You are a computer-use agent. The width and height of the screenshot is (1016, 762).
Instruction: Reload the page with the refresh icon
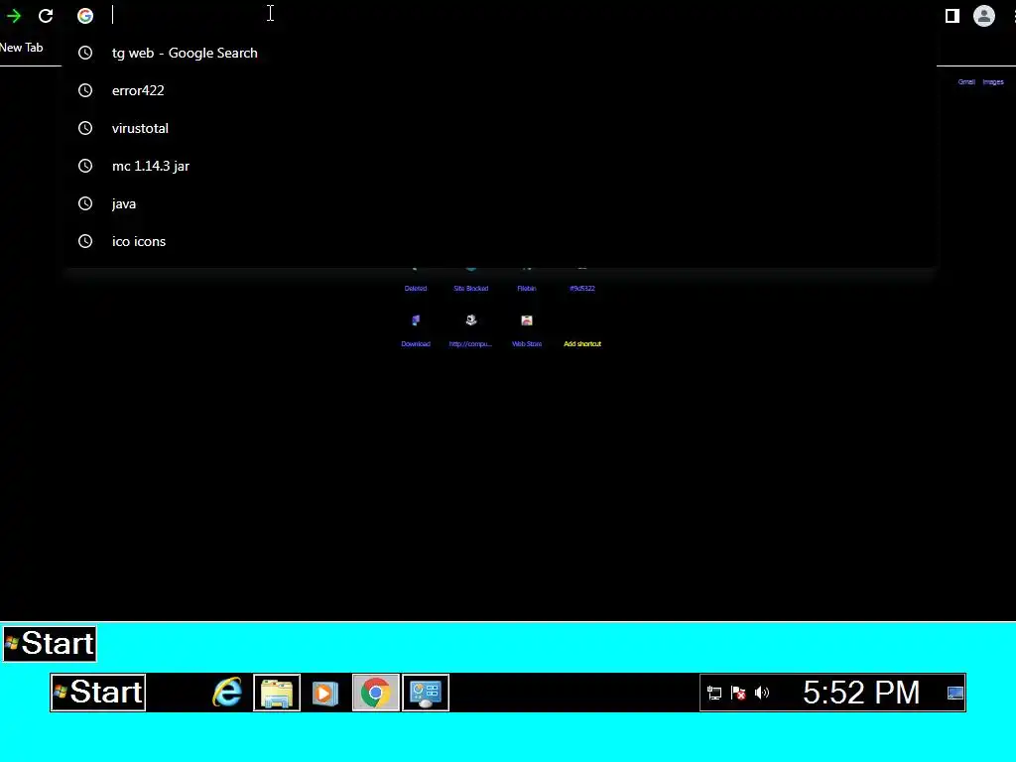[46, 16]
